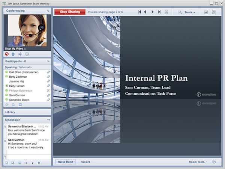Toggle bold text in Discussion toolbar
225x169 pixels.
coord(26,163)
